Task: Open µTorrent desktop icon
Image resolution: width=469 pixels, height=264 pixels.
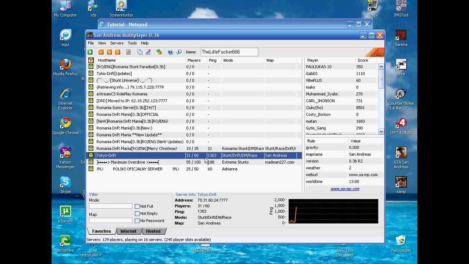Action: click(x=65, y=214)
